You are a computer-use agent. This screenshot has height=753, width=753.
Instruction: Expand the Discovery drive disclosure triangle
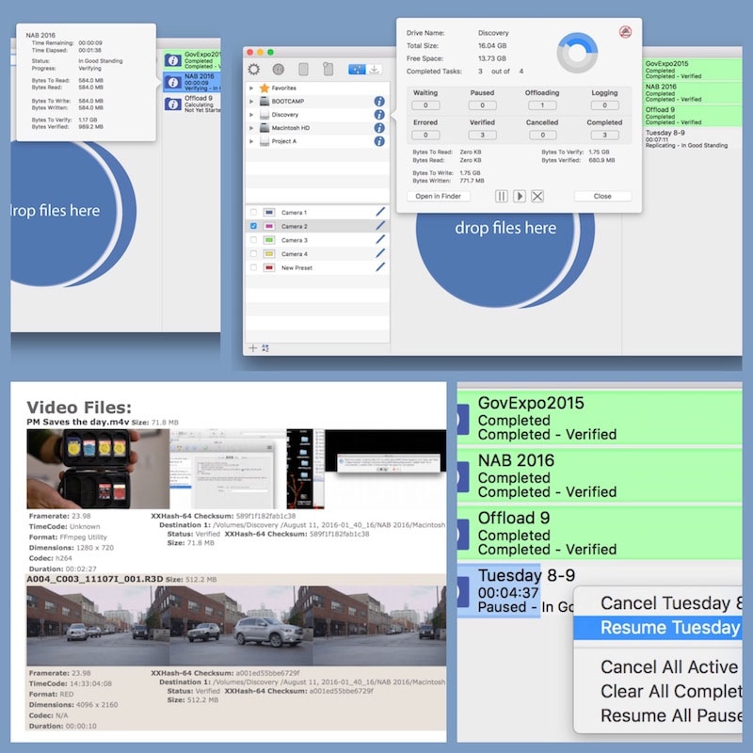pyautogui.click(x=251, y=115)
